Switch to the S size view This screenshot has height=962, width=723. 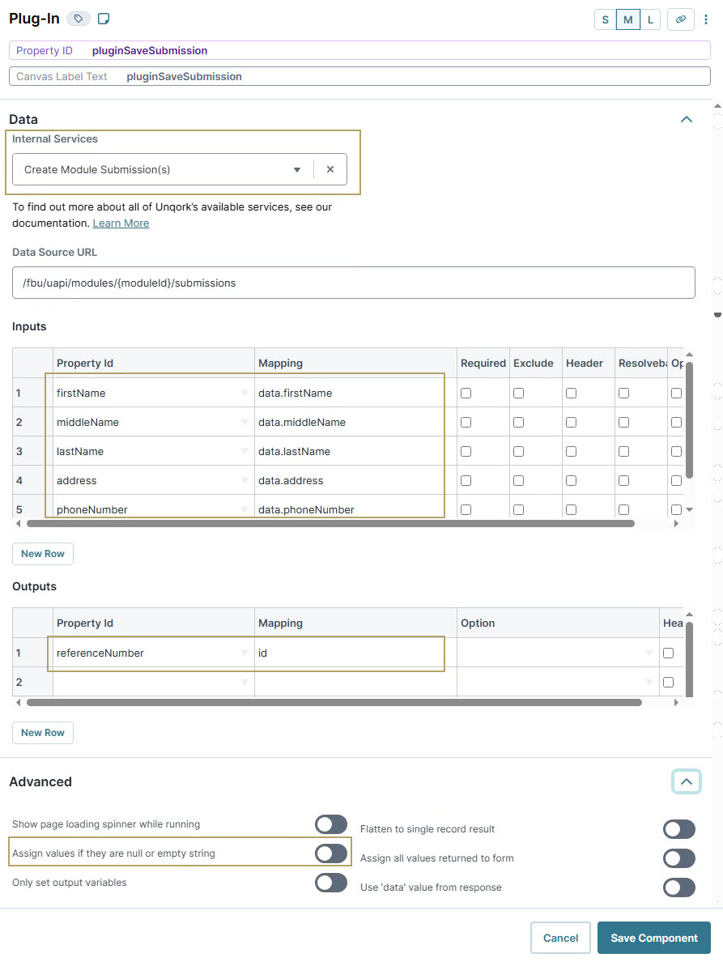(605, 19)
